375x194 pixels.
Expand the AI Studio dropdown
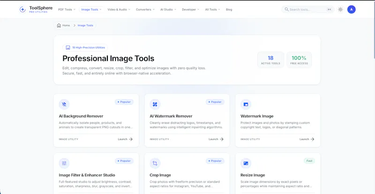tap(168, 9)
